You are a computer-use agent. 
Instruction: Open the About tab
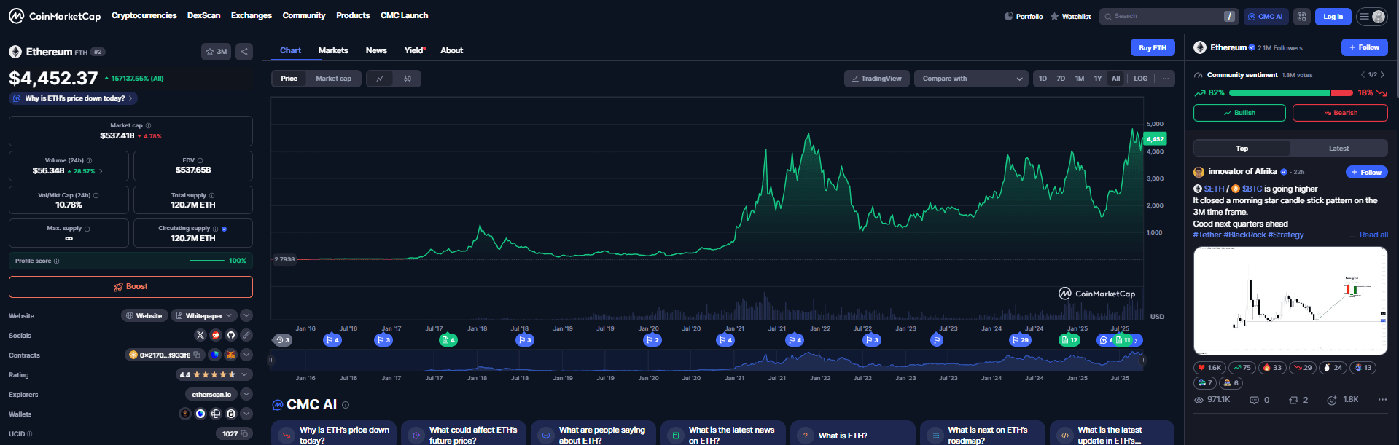pos(451,50)
